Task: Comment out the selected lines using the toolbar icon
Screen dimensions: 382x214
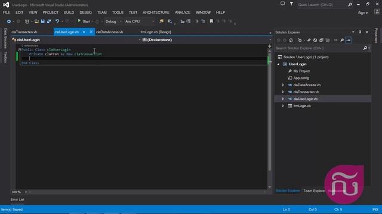Action: (x=197, y=21)
